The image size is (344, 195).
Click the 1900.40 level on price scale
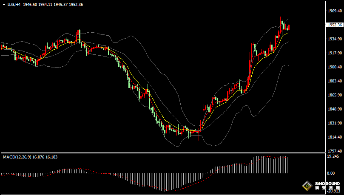tap(335, 67)
